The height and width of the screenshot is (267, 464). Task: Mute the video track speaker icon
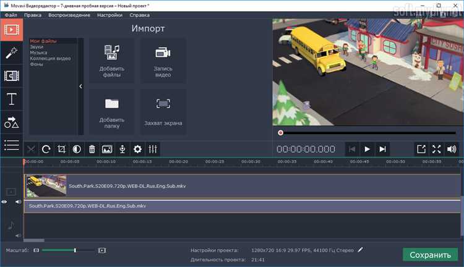pos(18,202)
